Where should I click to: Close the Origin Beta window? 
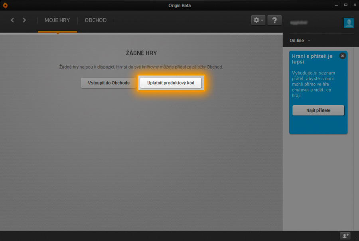coord(355,5)
